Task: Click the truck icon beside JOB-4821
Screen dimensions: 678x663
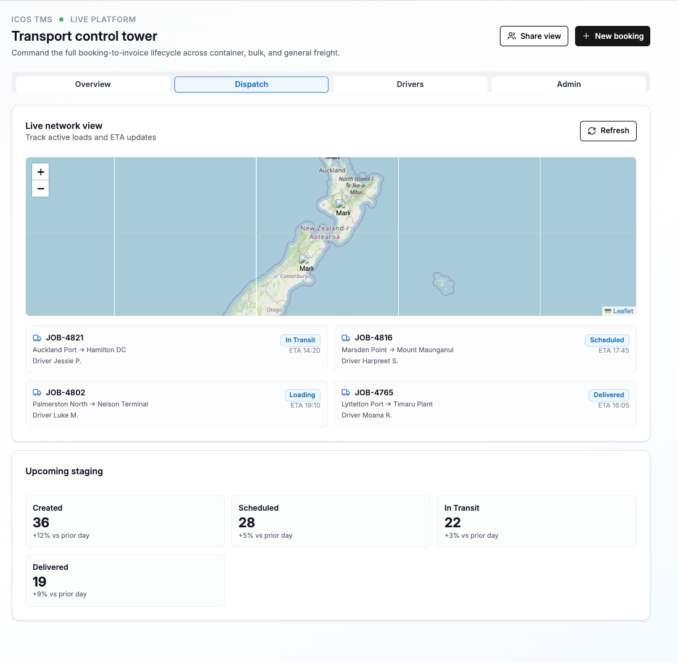Action: coord(37,338)
